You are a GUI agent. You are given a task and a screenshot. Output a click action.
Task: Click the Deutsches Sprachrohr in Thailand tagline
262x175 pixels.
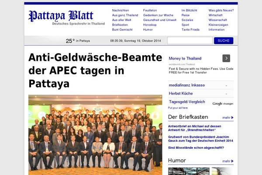[x=78, y=24]
